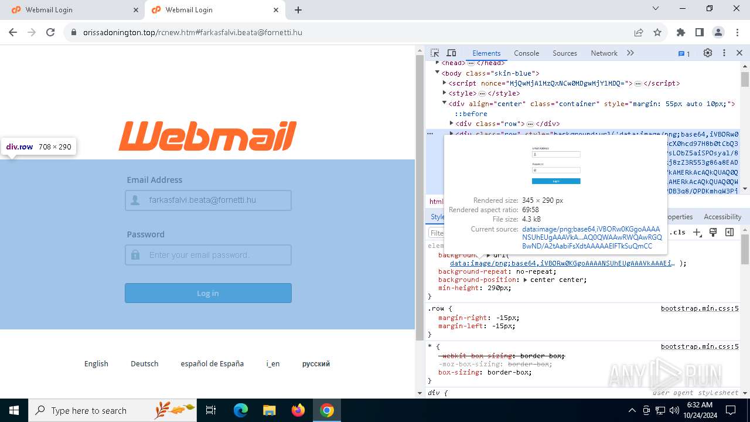Viewport: 750px width, 422px height.
Task: Toggle rendering emulations paintbrush icon
Action: click(x=713, y=232)
